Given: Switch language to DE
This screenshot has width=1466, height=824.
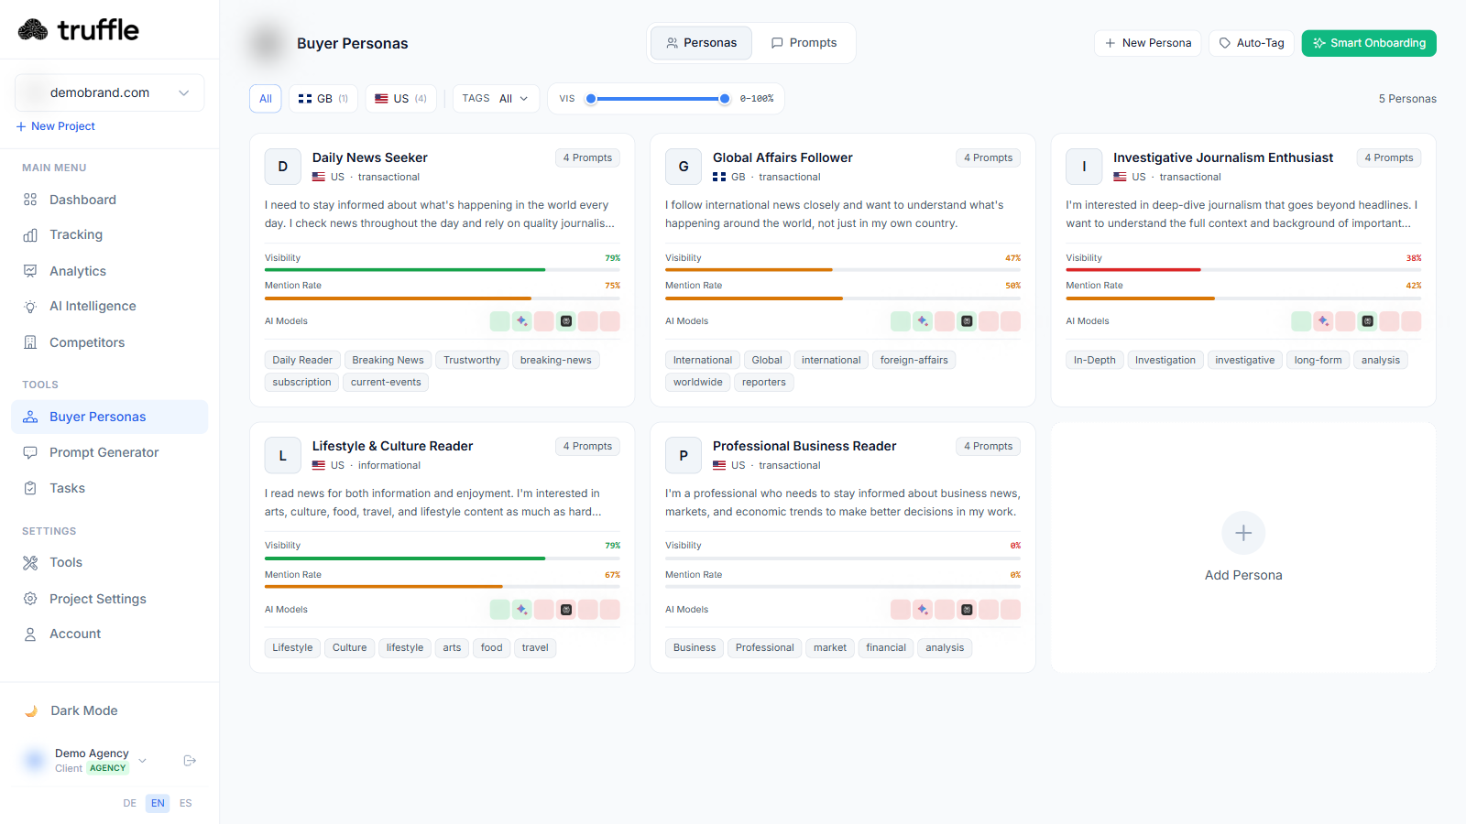Looking at the screenshot, I should [130, 803].
